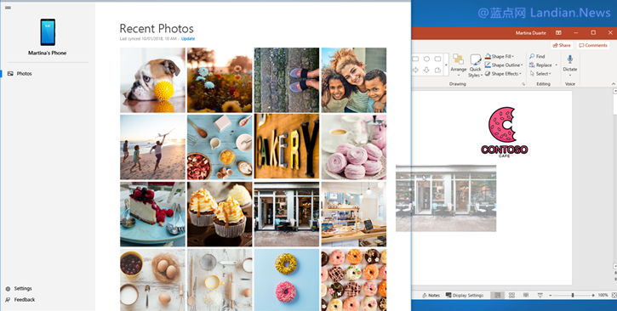Click the Dictate microphone icon
The width and height of the screenshot is (617, 311).
570,59
